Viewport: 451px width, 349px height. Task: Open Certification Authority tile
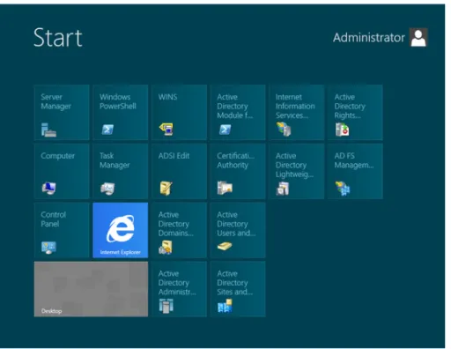coord(238,171)
